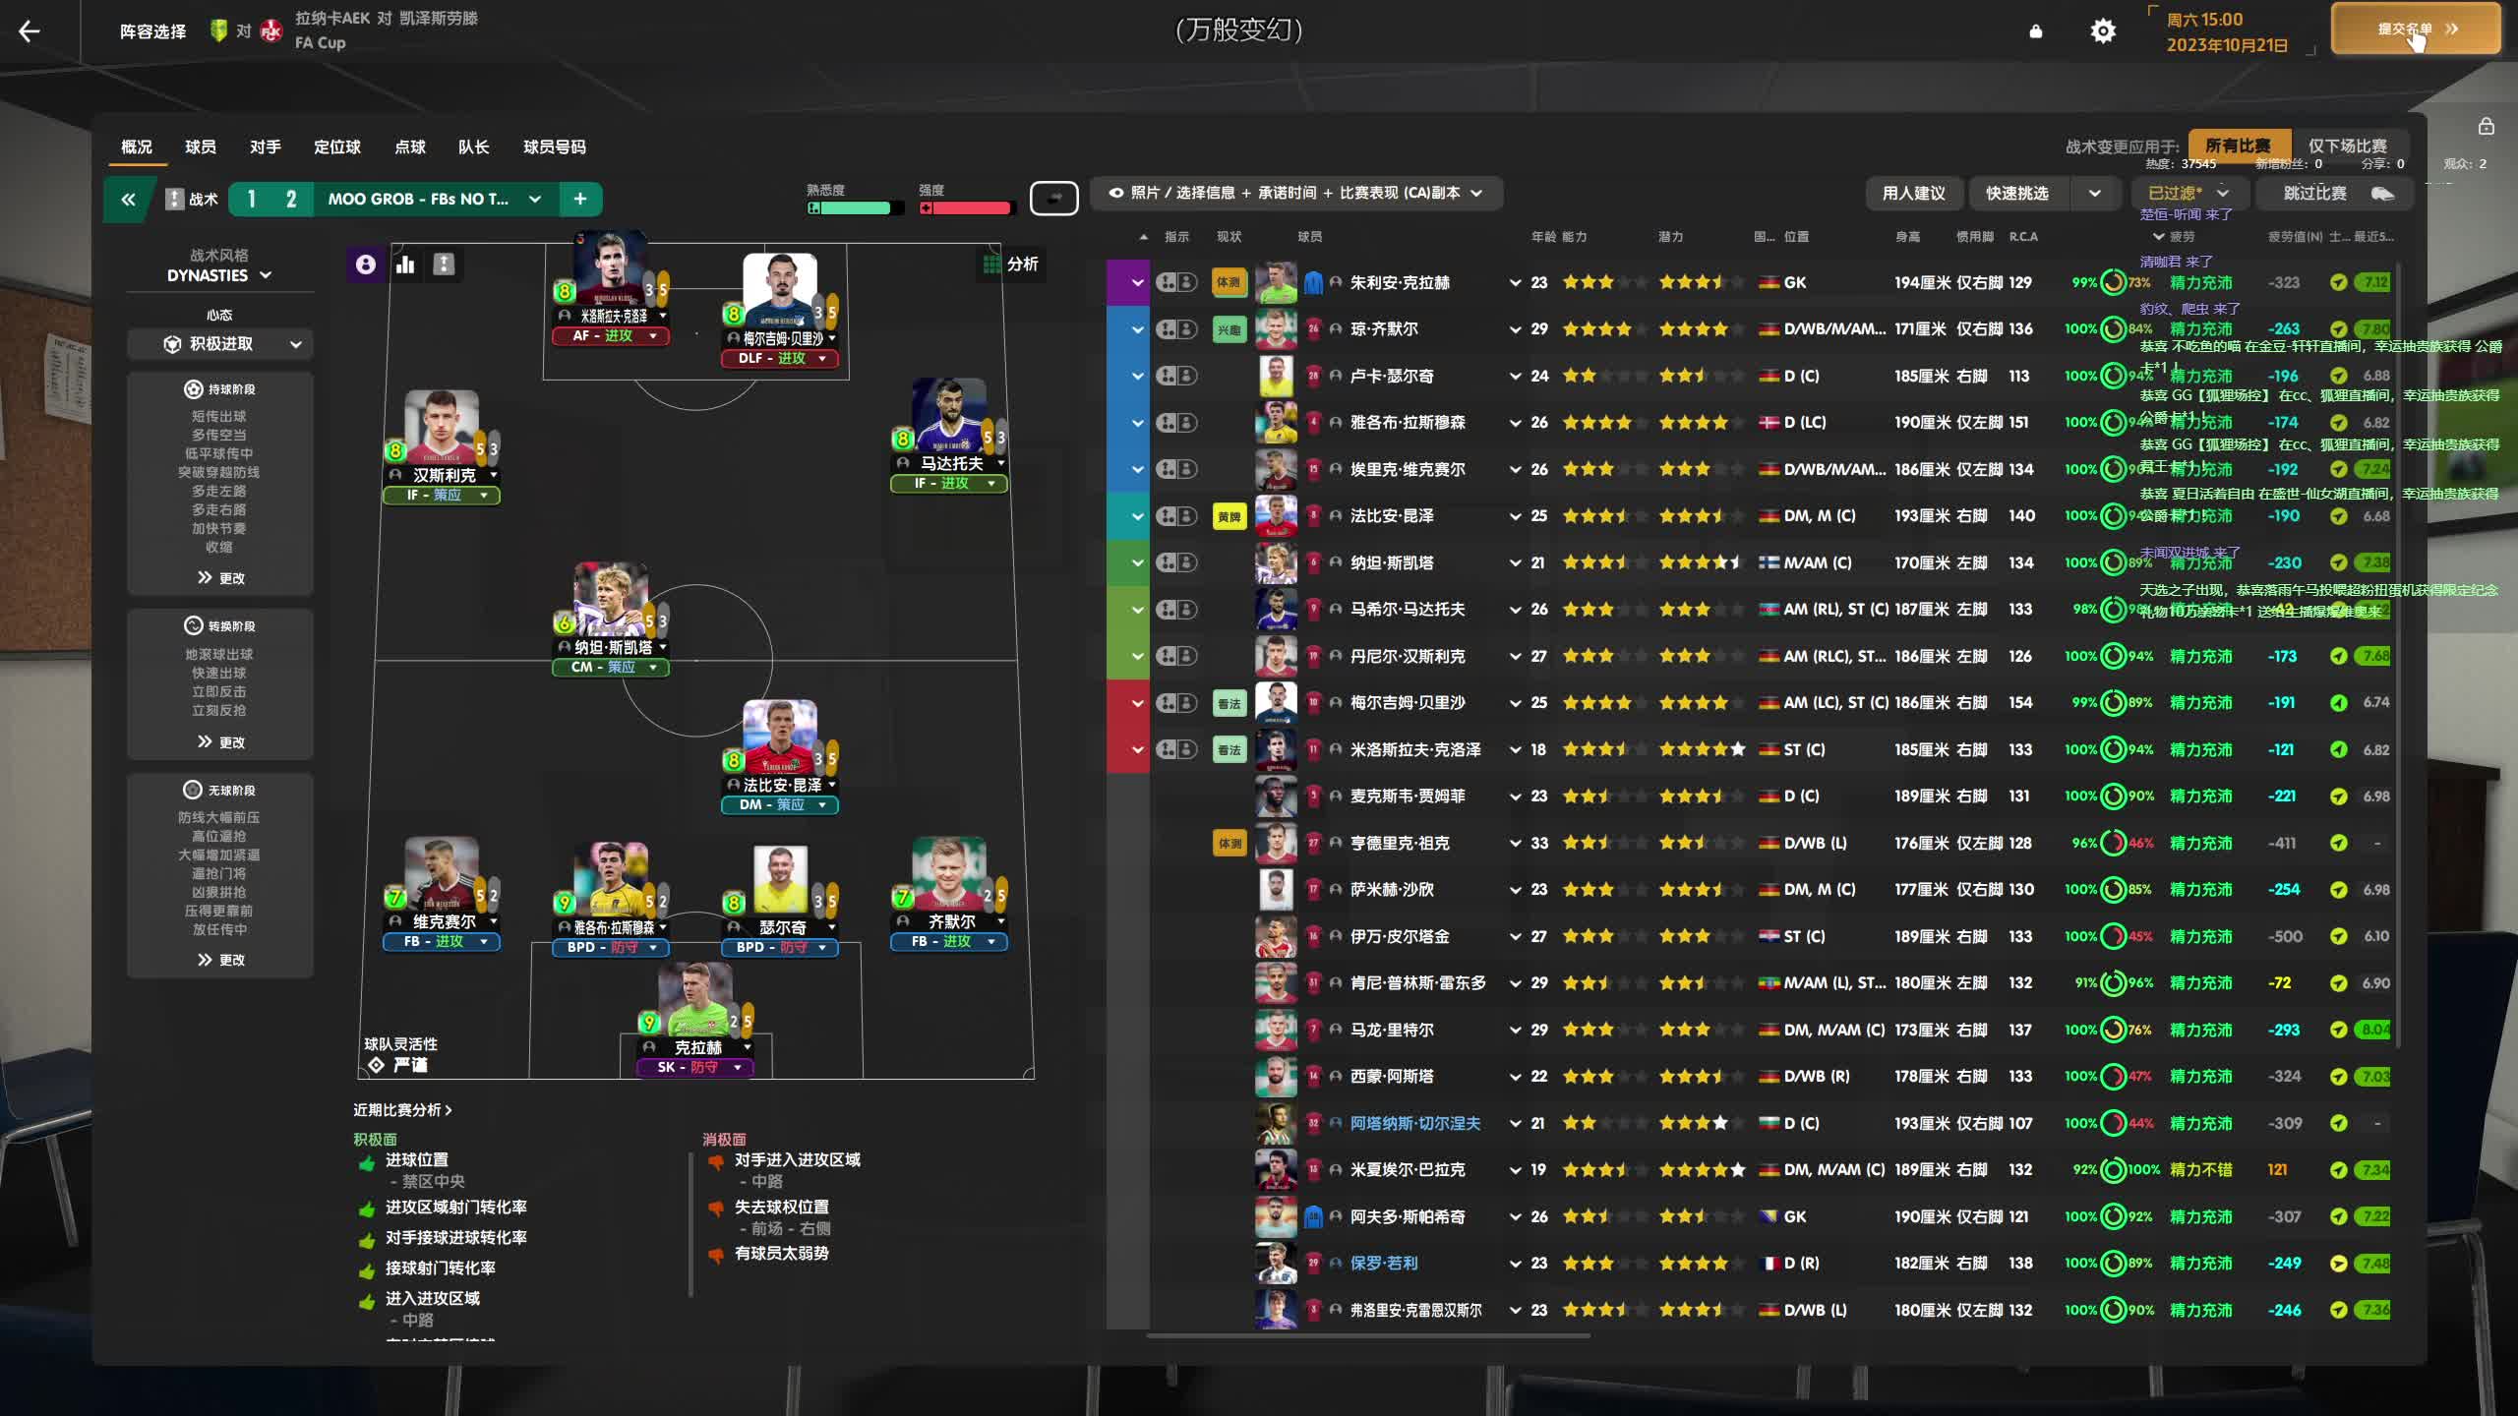Image resolution: width=2518 pixels, height=1416 pixels.
Task: Select tactic slot 2
Action: 291,200
